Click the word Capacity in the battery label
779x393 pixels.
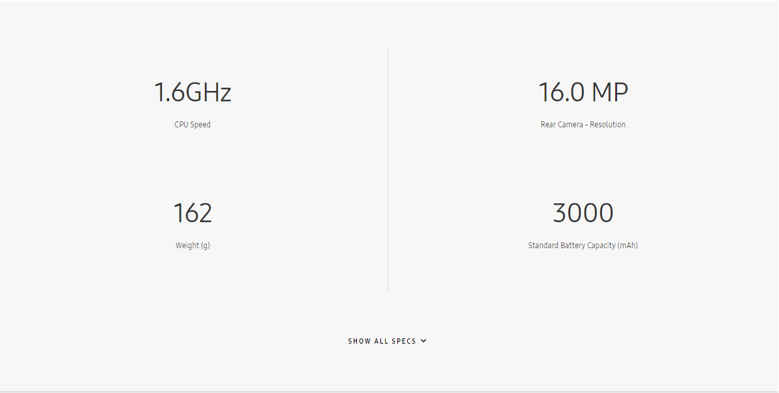click(x=601, y=246)
